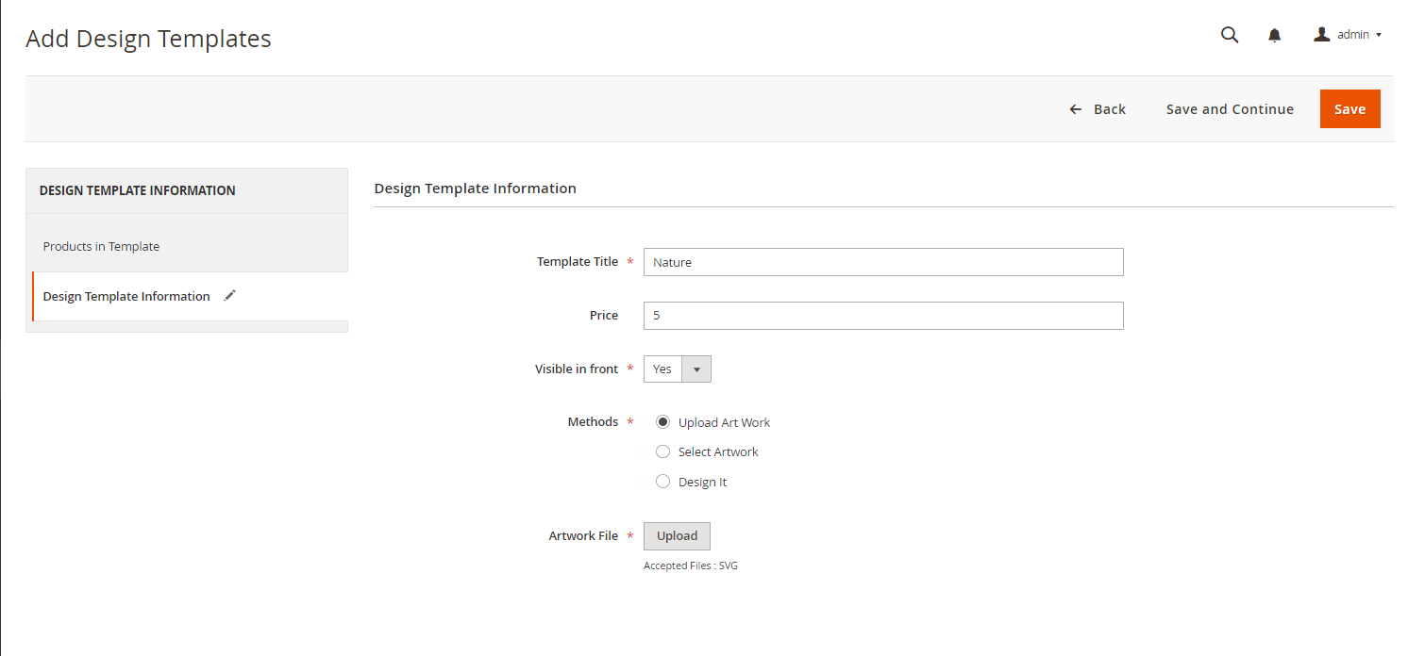The image size is (1408, 656).
Task: Expand the admin account caret menu
Action: tap(1379, 35)
